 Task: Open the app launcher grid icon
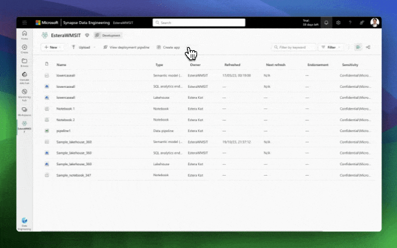(x=24, y=23)
